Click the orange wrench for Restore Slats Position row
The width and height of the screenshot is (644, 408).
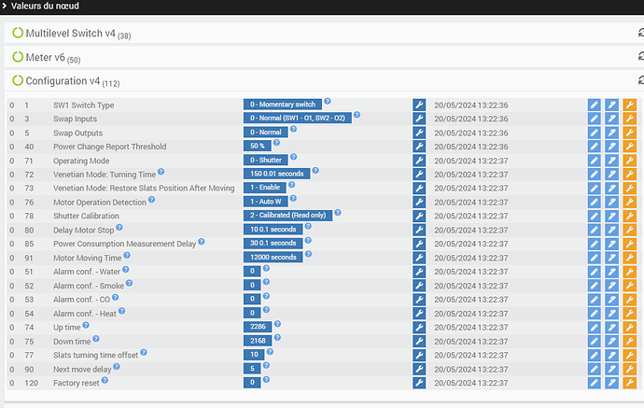click(x=629, y=189)
